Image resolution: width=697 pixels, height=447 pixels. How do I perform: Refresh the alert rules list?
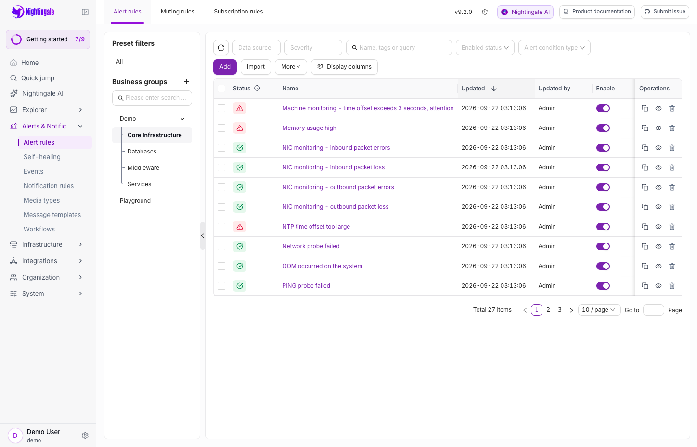[x=221, y=48]
